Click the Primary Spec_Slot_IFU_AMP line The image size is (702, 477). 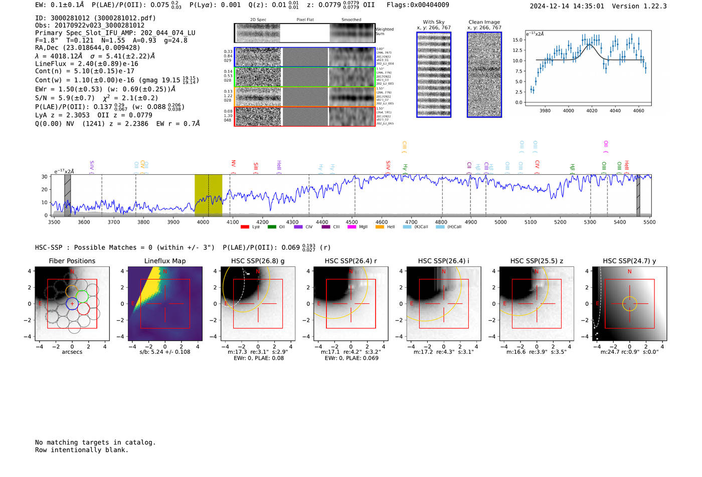pyautogui.click(x=115, y=33)
